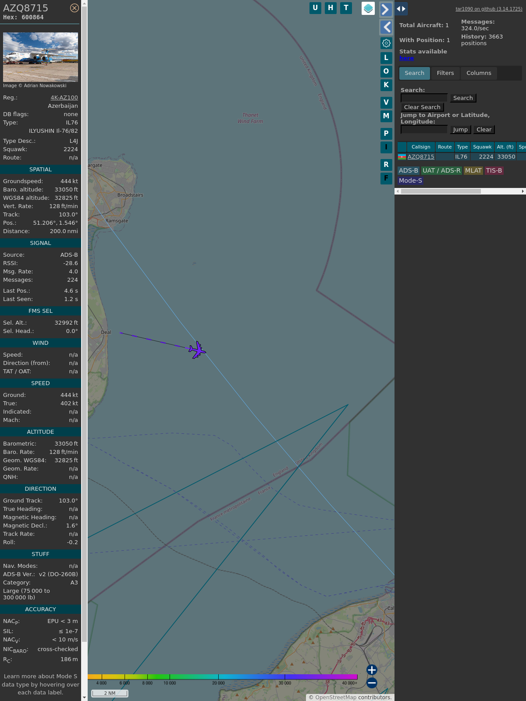
Task: Click the Clear button beside Jump
Action: click(484, 130)
